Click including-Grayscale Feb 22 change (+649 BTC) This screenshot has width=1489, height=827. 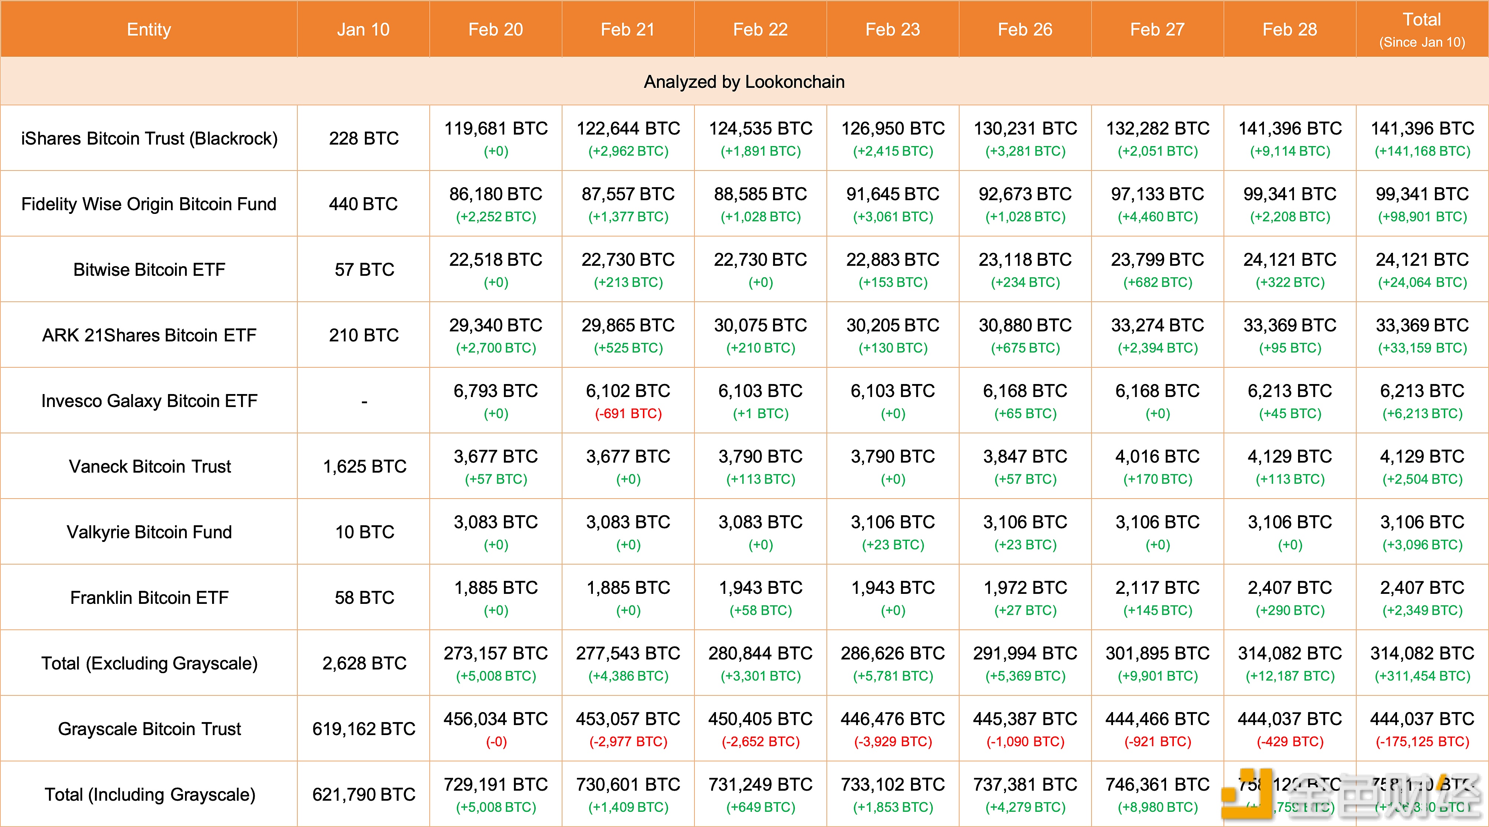click(761, 807)
